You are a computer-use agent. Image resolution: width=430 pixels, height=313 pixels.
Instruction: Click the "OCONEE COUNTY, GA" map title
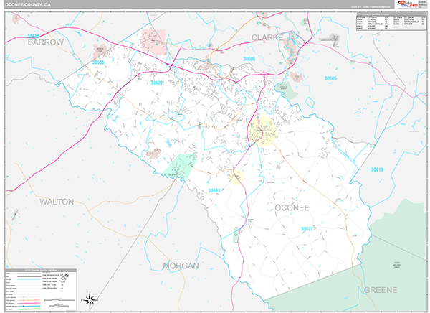click(28, 5)
